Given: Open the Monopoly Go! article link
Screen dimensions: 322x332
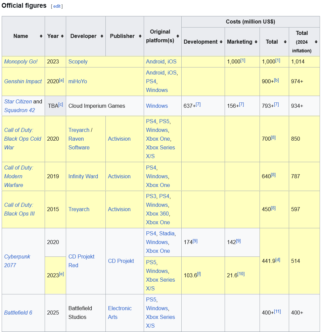Looking at the screenshot, I should 21,62.
